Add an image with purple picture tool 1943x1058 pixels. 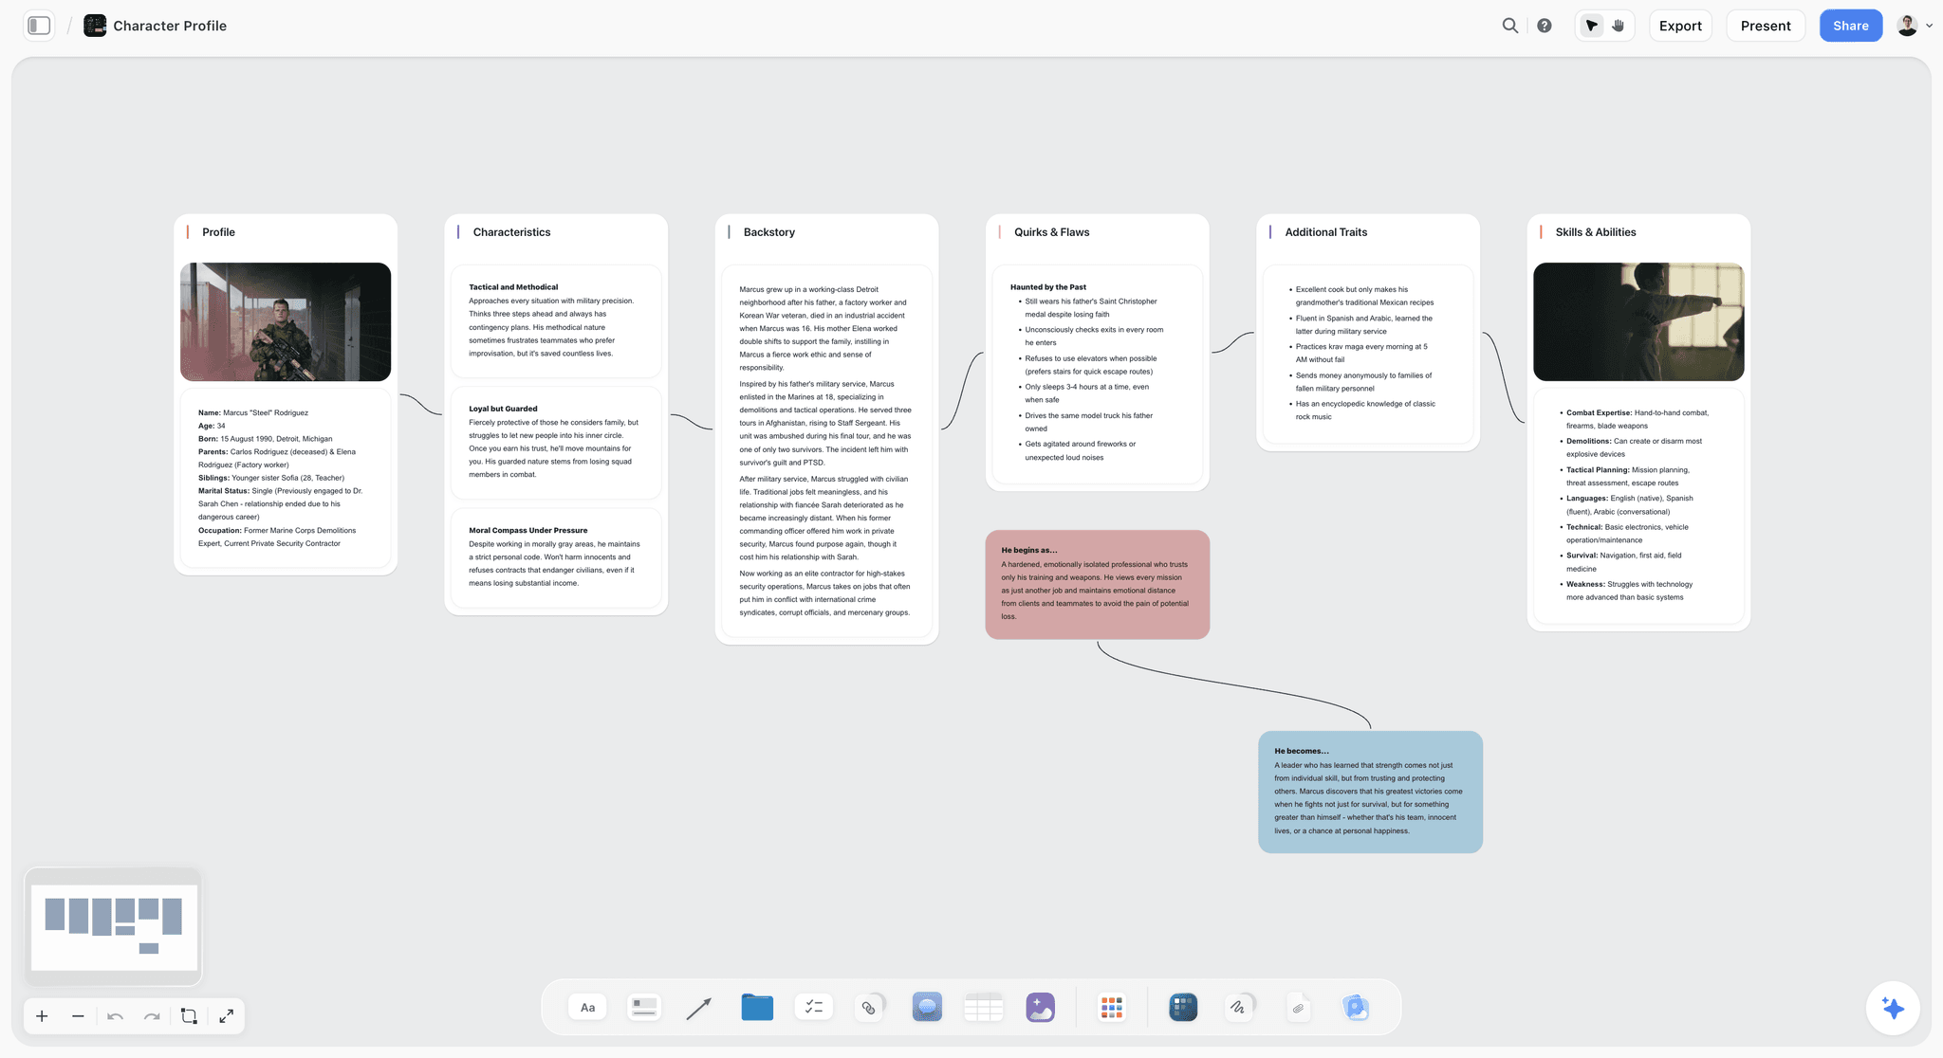(x=1041, y=1007)
